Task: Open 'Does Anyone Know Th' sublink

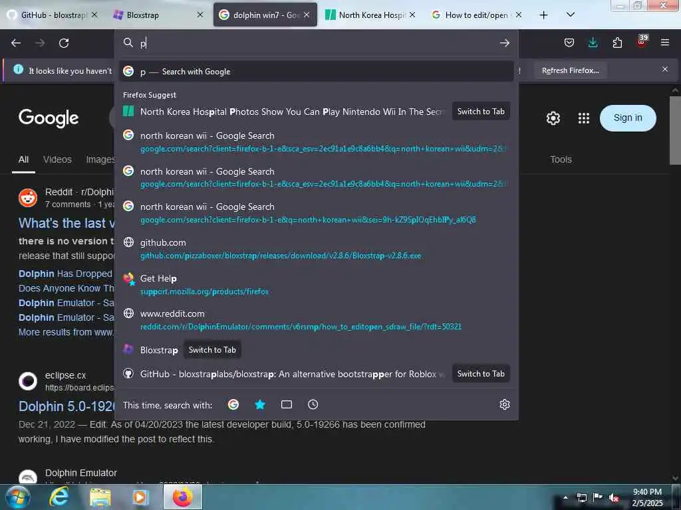Action: click(66, 288)
